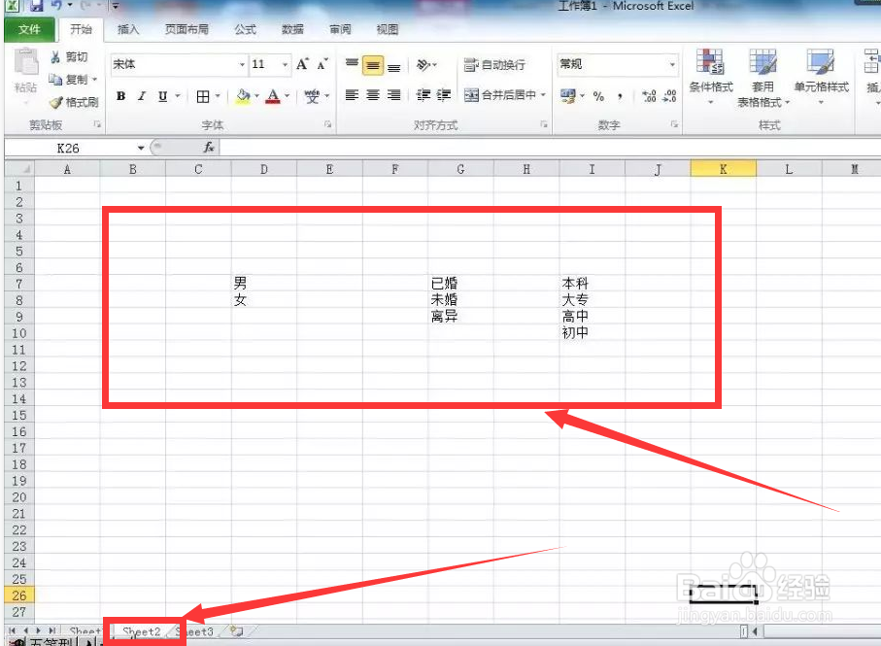Expand font color dropdown arrow
The width and height of the screenshot is (881, 646).
coord(288,96)
